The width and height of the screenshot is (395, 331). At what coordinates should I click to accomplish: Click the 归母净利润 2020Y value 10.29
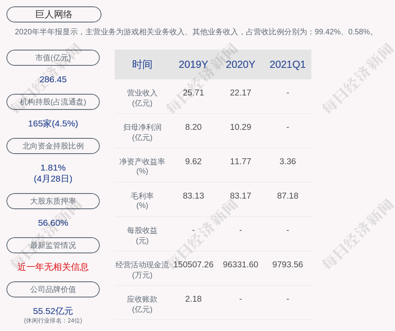[x=240, y=127]
